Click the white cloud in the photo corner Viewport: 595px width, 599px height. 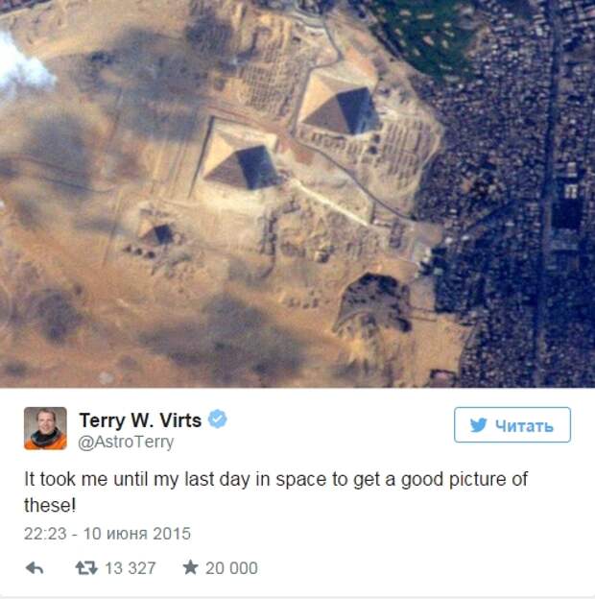pos(23,65)
